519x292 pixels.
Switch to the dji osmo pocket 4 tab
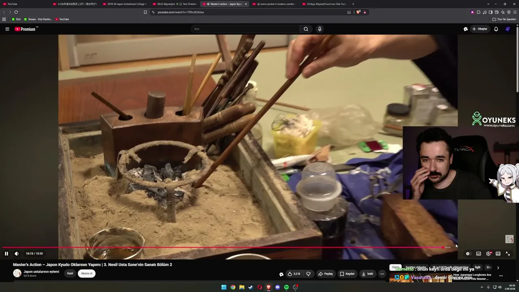(274, 4)
